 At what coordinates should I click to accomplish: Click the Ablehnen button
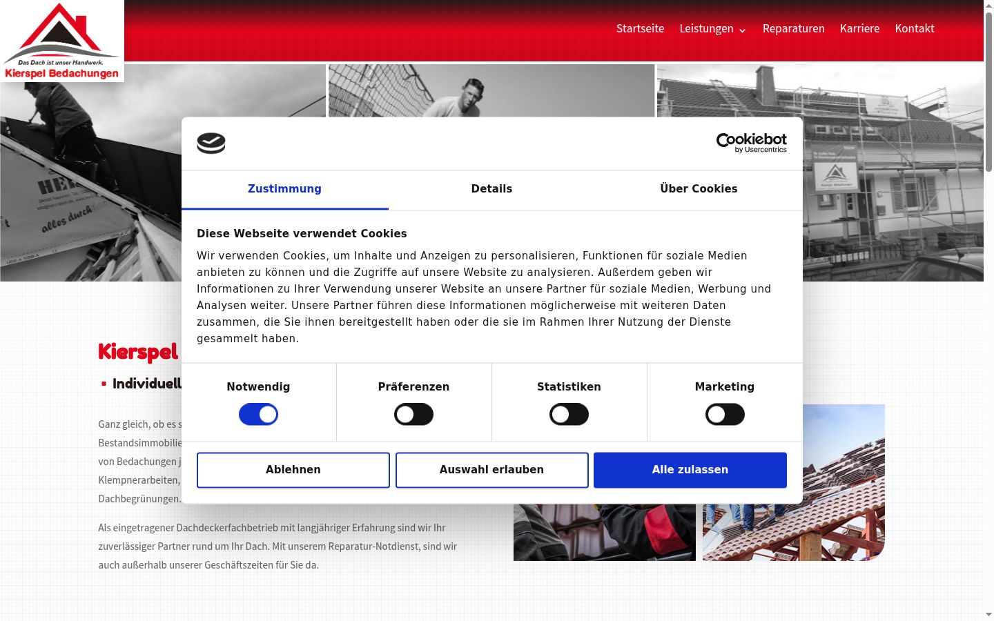tap(293, 470)
